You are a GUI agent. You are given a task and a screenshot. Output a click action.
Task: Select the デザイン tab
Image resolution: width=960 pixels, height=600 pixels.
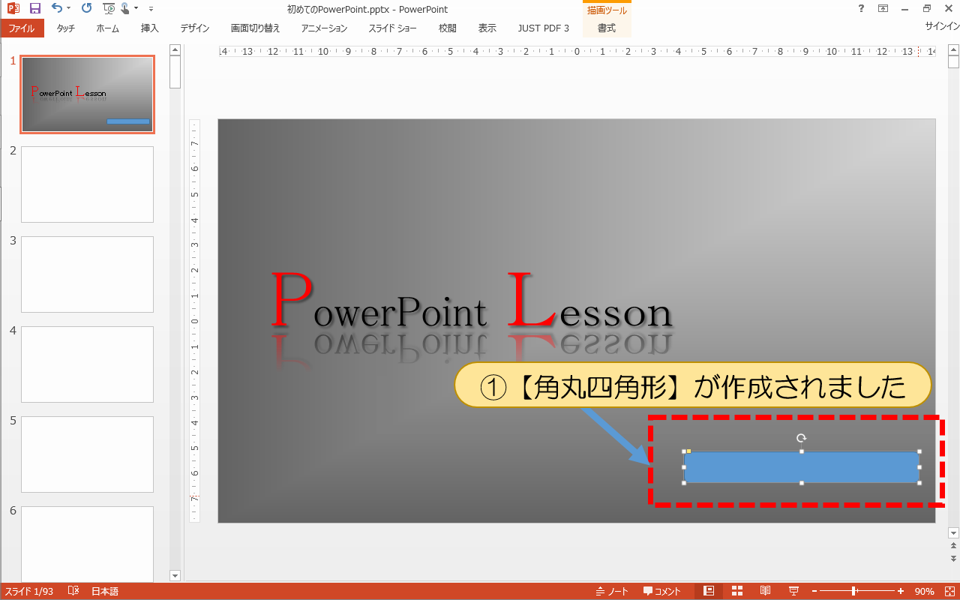point(195,28)
